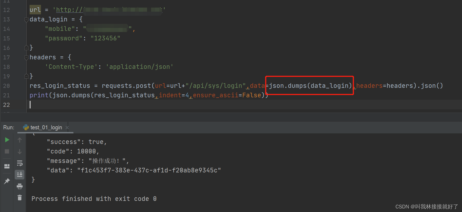Click line number 22 in the gutter
The image size is (462, 212).
(x=7, y=105)
